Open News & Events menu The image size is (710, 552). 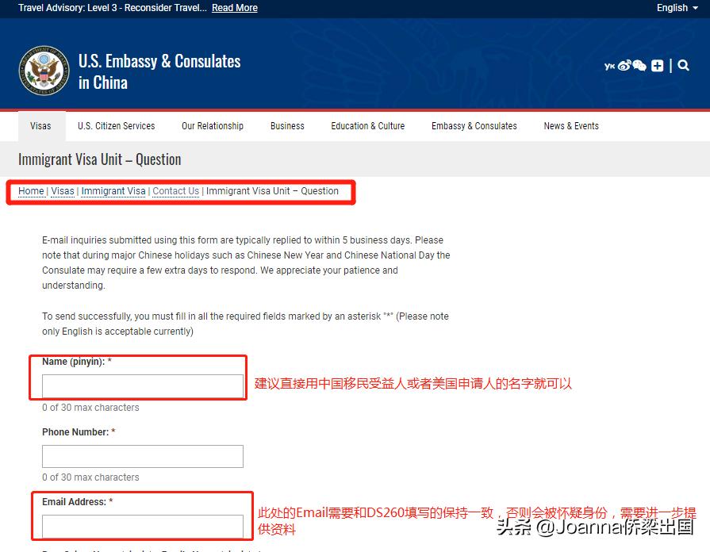click(571, 126)
